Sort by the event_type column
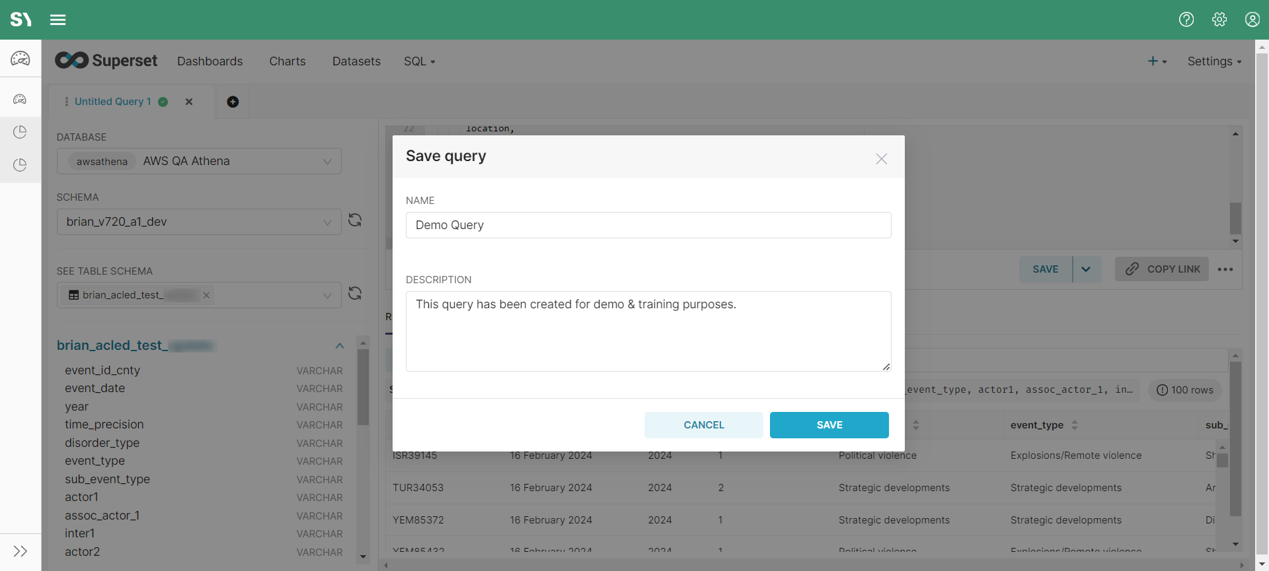1269x571 pixels. pyautogui.click(x=1075, y=425)
